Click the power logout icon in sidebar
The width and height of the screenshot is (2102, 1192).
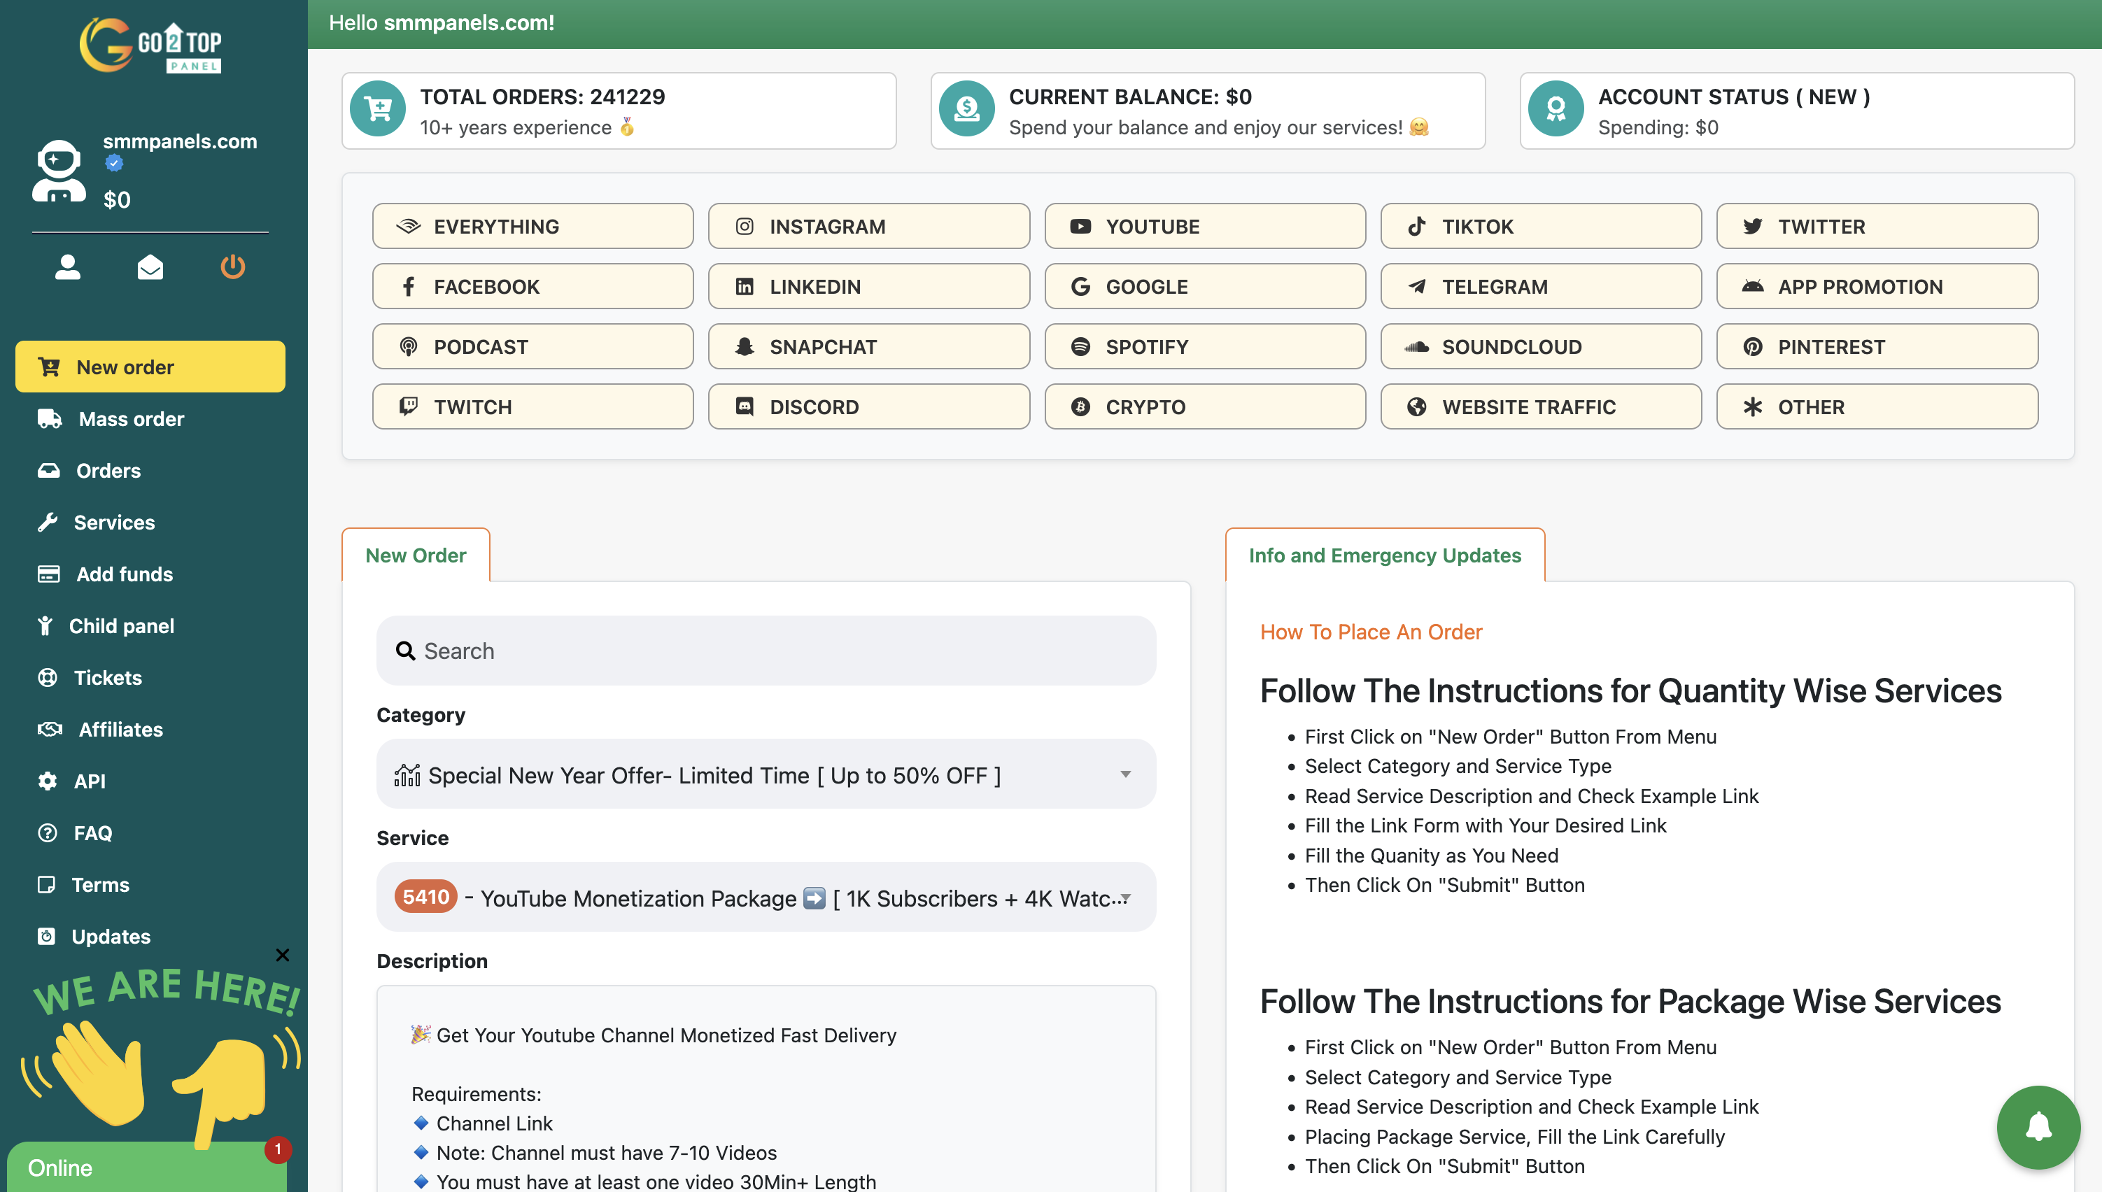point(232,267)
